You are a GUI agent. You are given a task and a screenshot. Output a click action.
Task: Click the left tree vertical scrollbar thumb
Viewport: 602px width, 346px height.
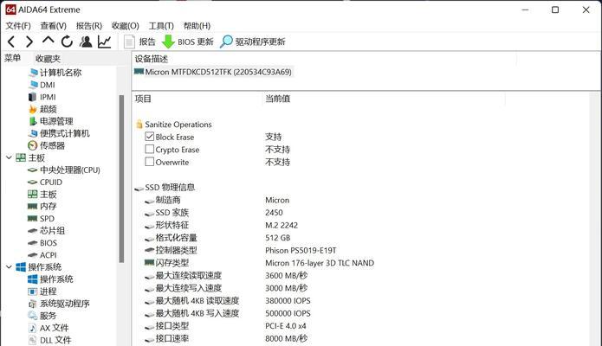point(121,179)
